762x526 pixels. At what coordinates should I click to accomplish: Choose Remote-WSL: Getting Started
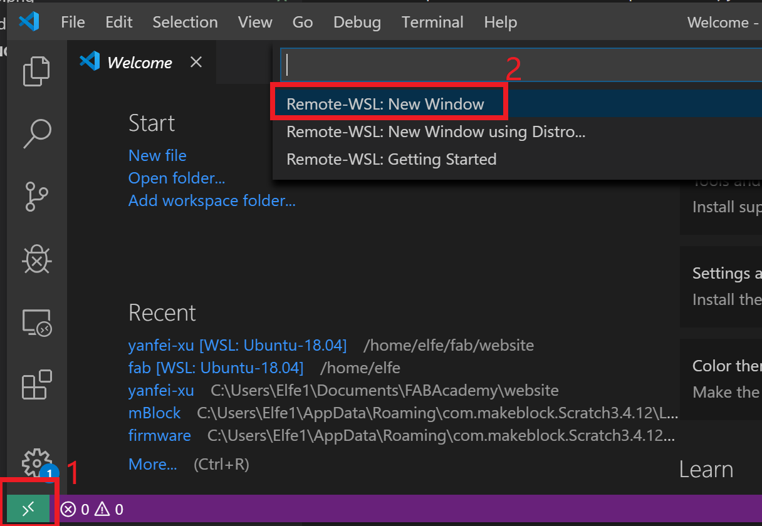click(x=517, y=159)
